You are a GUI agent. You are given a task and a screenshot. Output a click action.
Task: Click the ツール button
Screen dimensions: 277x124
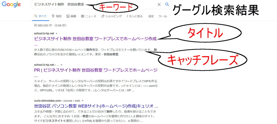163,16
